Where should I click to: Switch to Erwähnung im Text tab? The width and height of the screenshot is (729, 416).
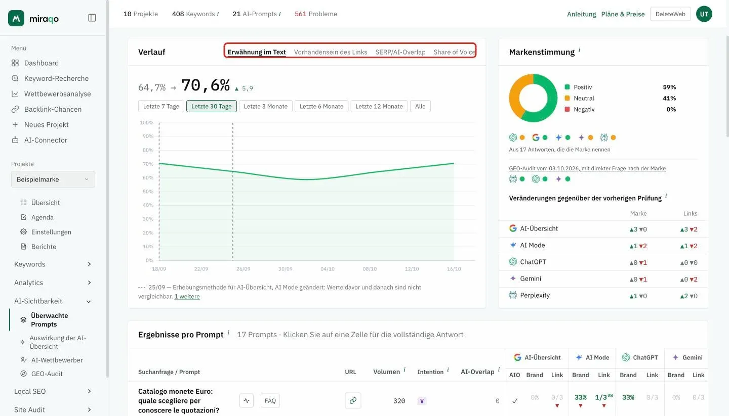click(x=257, y=52)
